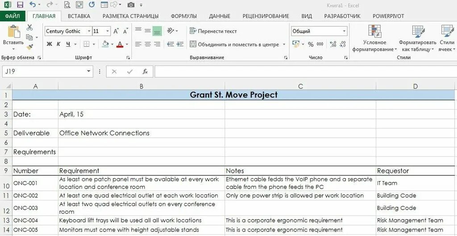
Task: Toggle bottom align highlighted button
Action: pos(158,31)
